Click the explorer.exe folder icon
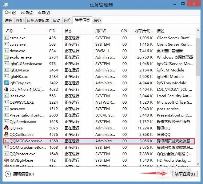This screenshot has width=203, height=184. click(x=6, y=57)
